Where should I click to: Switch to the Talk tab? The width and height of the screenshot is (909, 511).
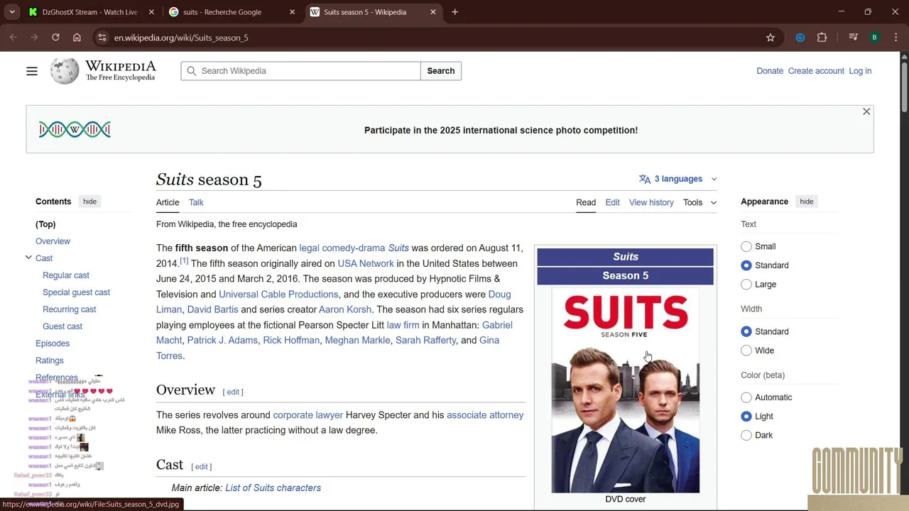pyautogui.click(x=196, y=202)
